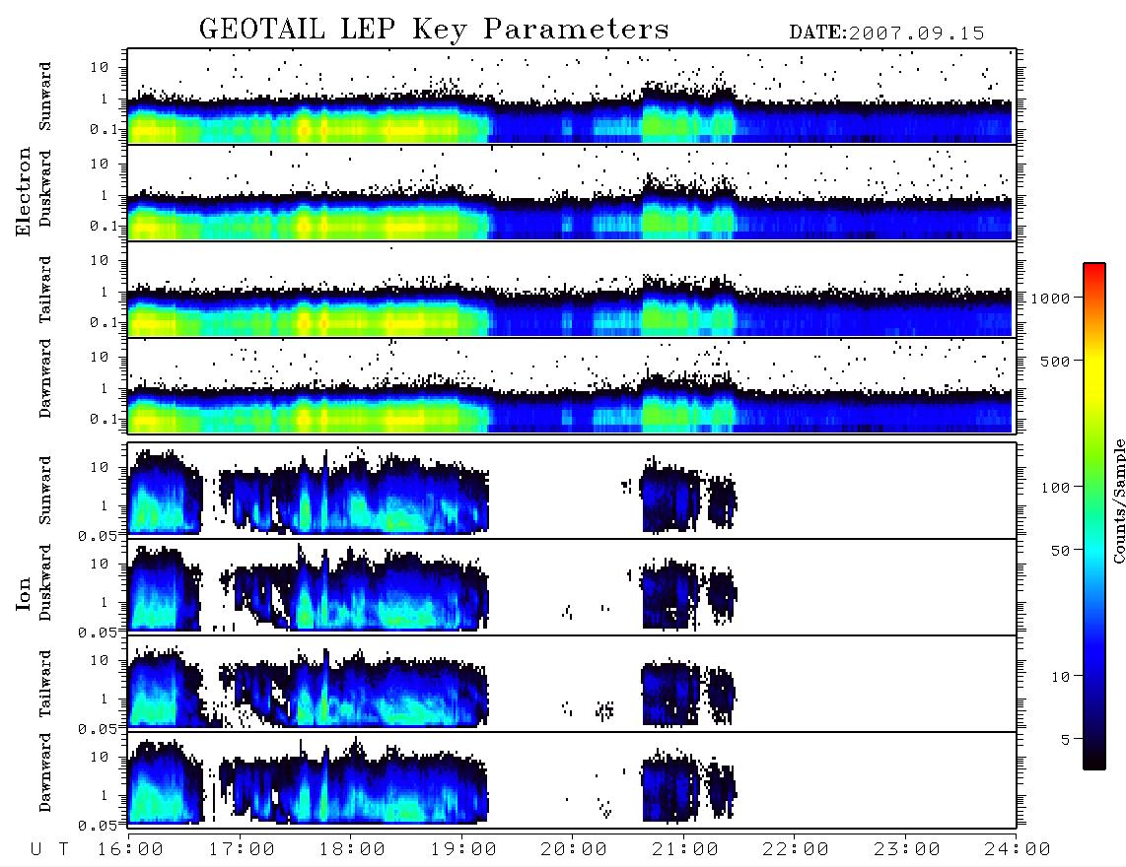Click the "5" colorbar scale value

tap(1066, 740)
